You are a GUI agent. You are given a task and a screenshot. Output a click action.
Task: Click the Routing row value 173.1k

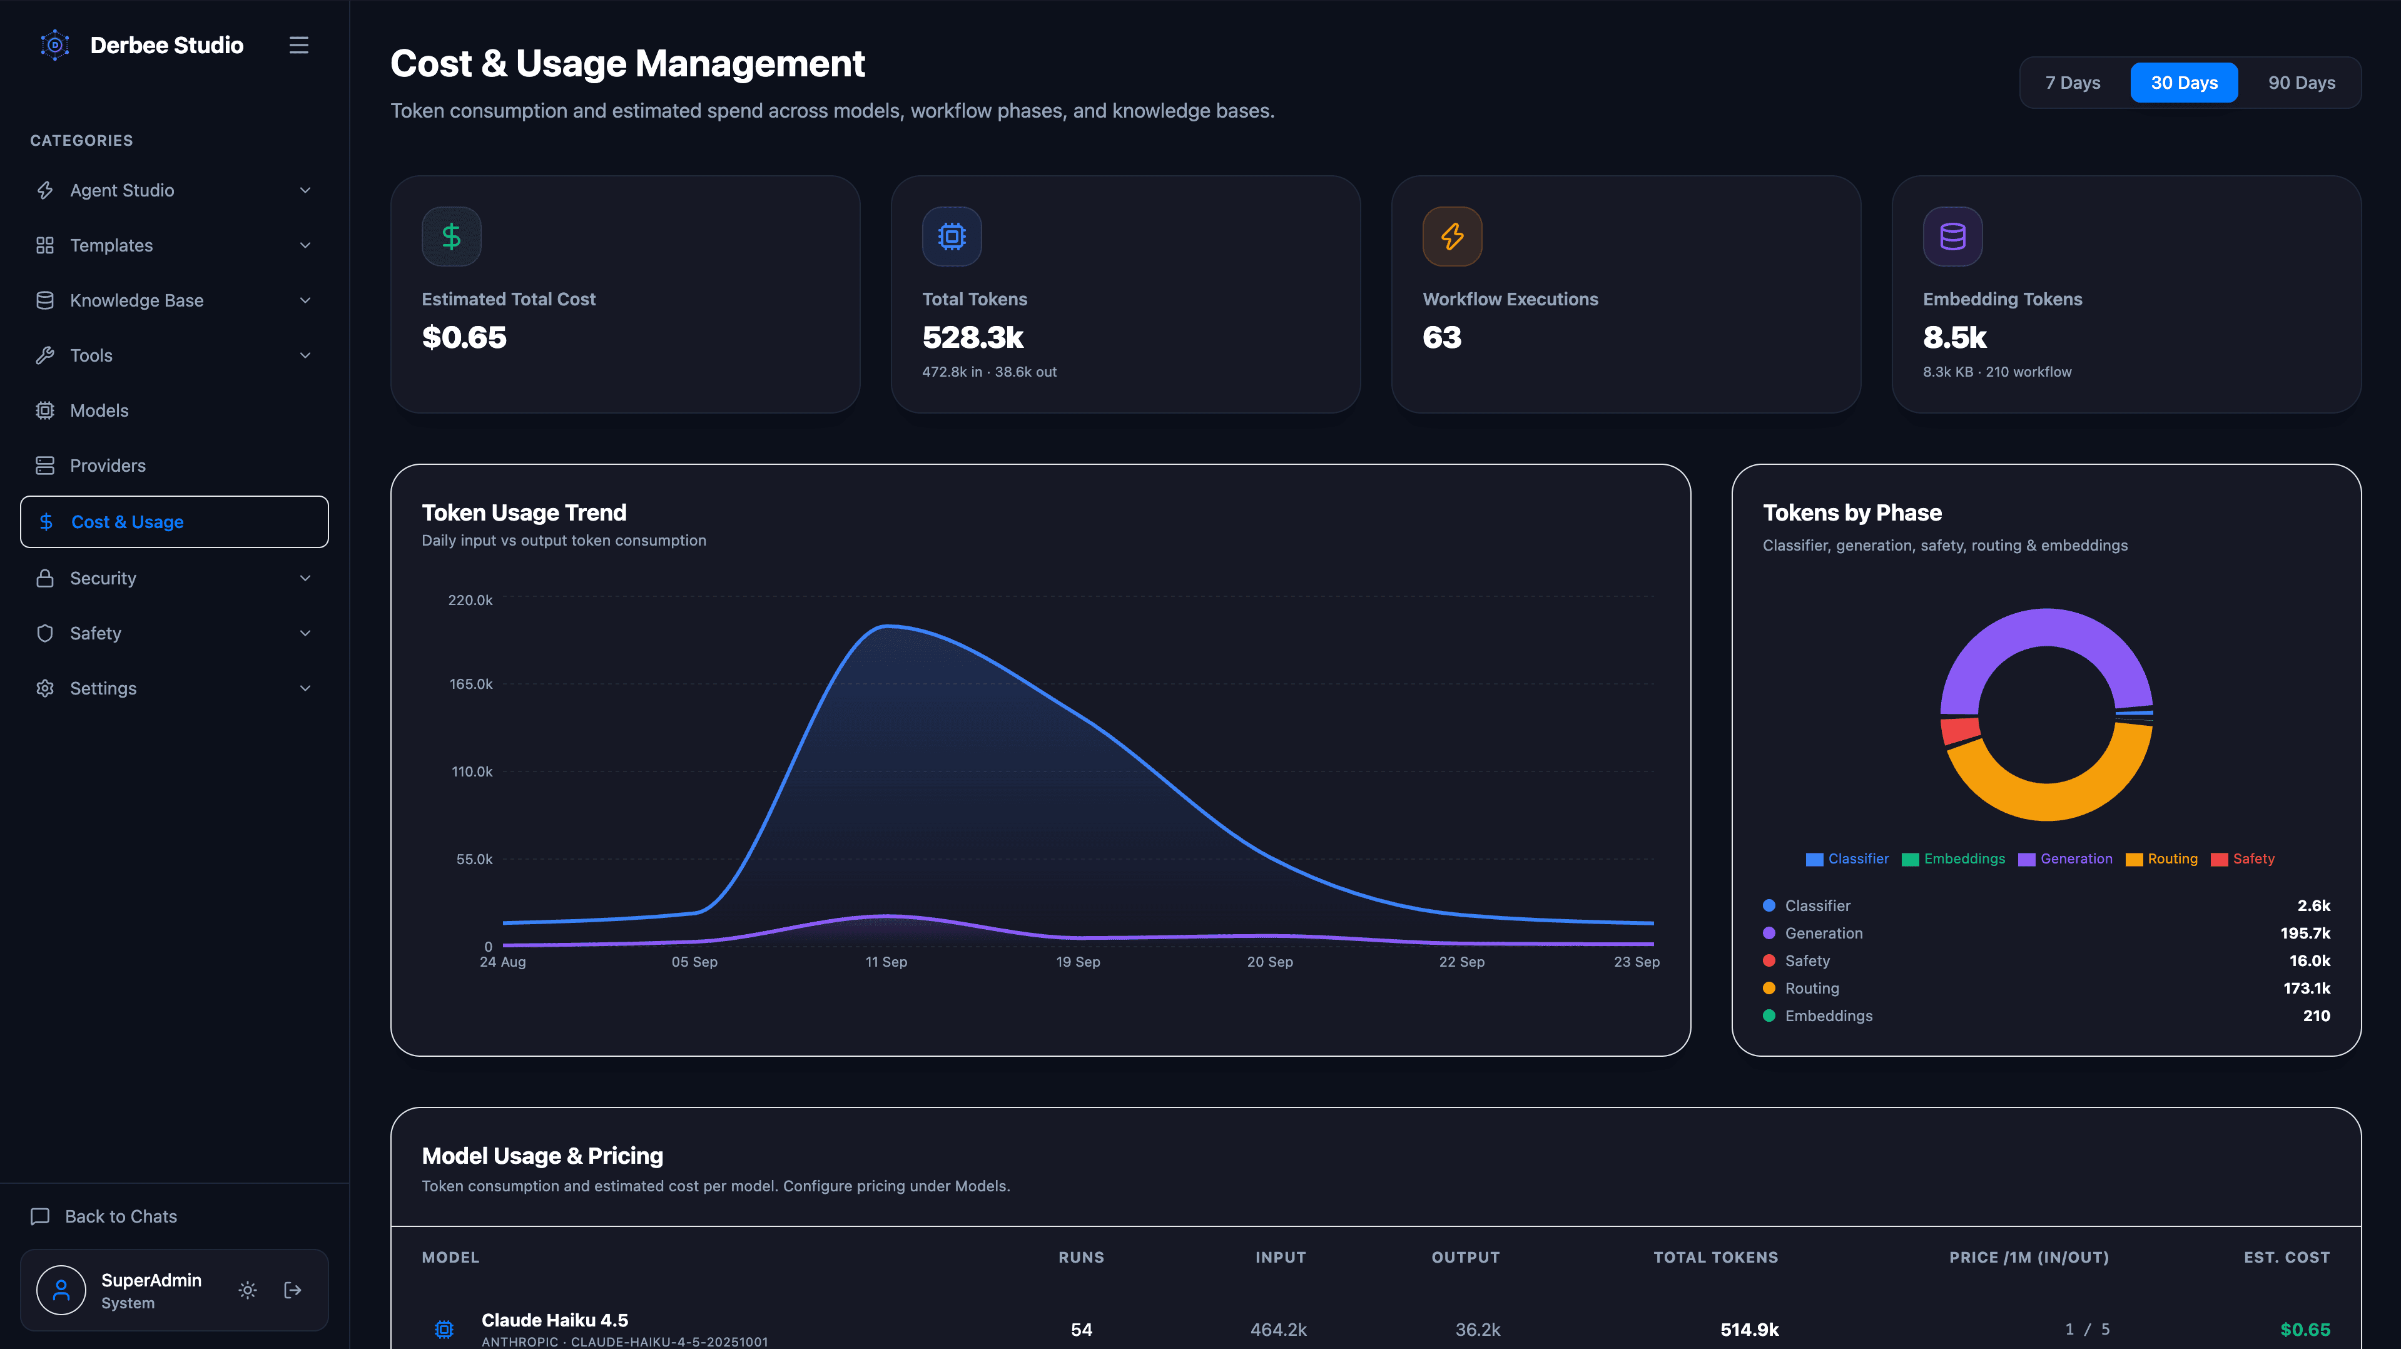pyautogui.click(x=2307, y=988)
